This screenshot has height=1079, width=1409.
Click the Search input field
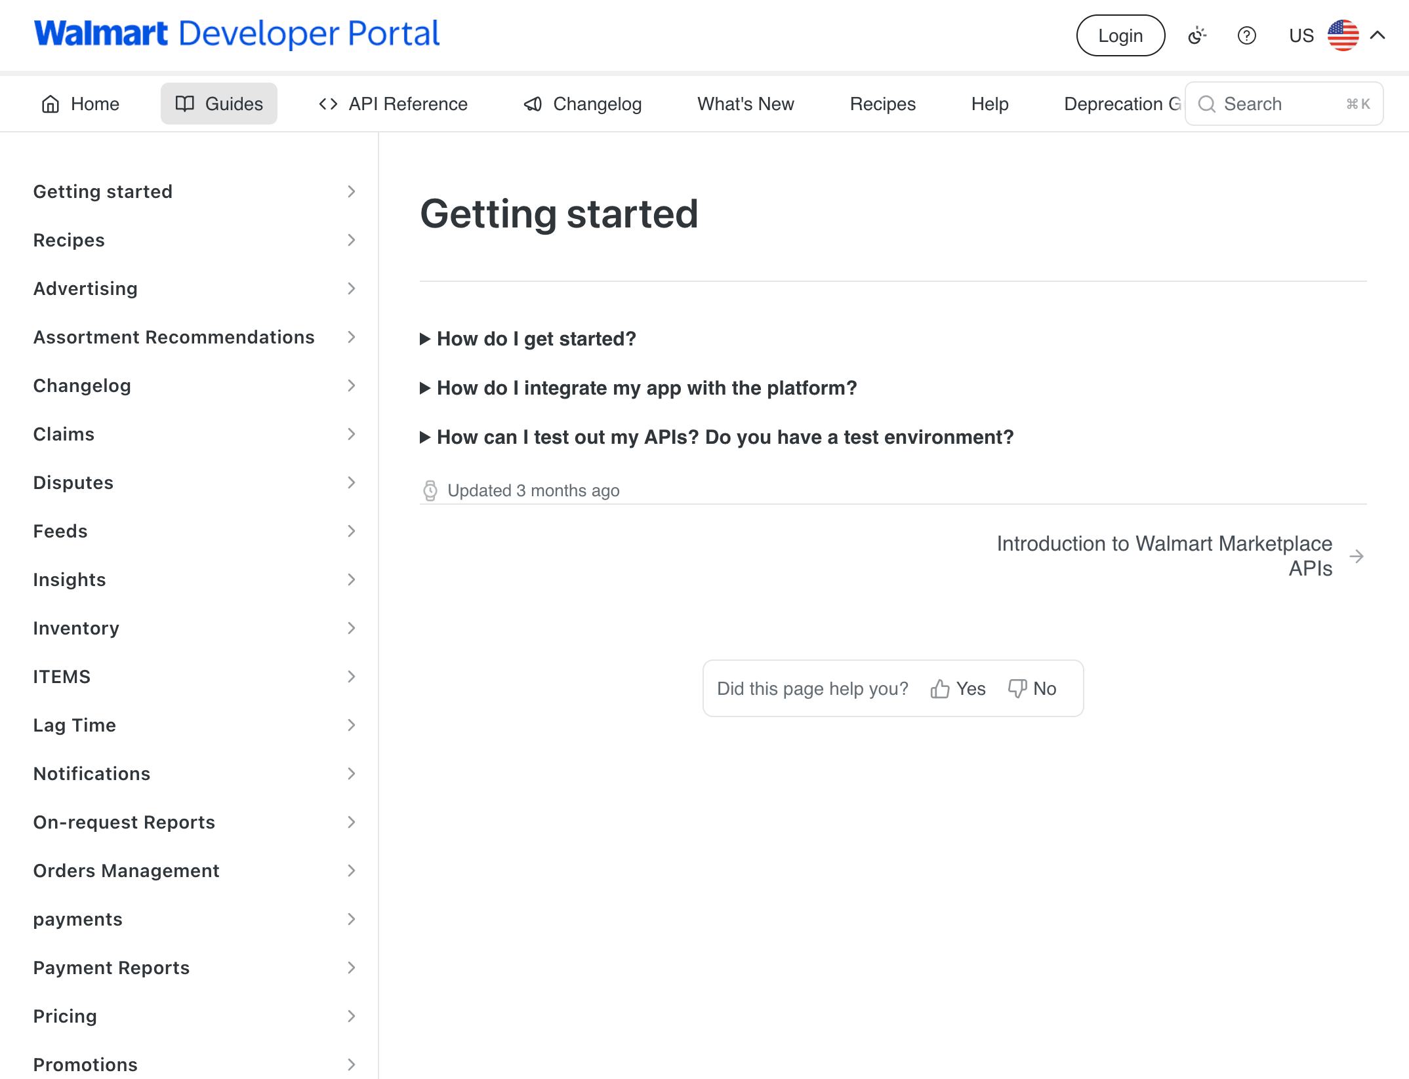pyautogui.click(x=1284, y=104)
